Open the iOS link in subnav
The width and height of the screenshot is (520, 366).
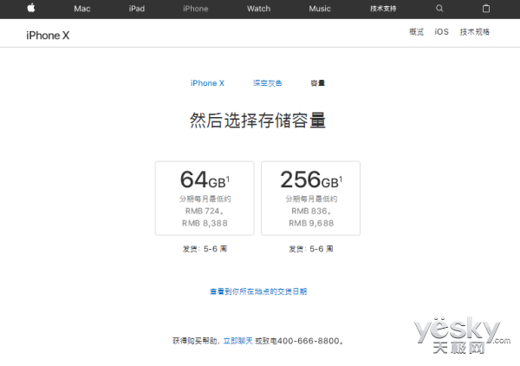pos(441,32)
